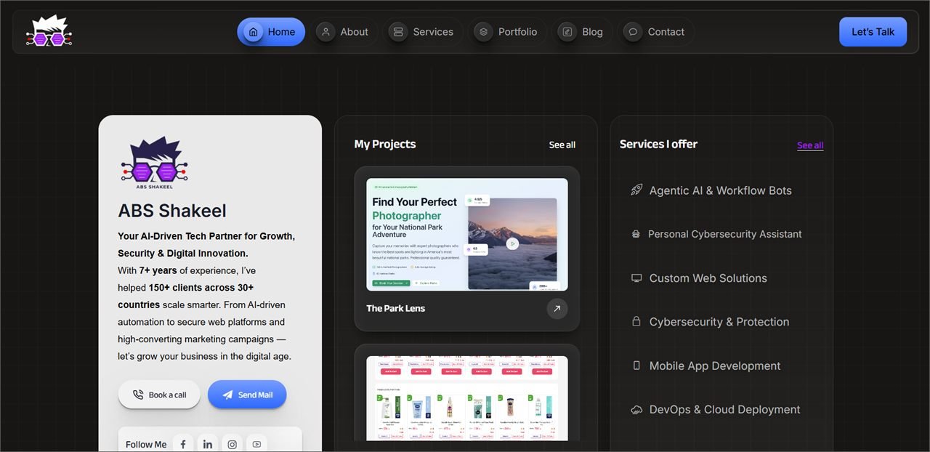The width and height of the screenshot is (930, 452).
Task: Click the Home icon in navigation
Action: pyautogui.click(x=253, y=32)
